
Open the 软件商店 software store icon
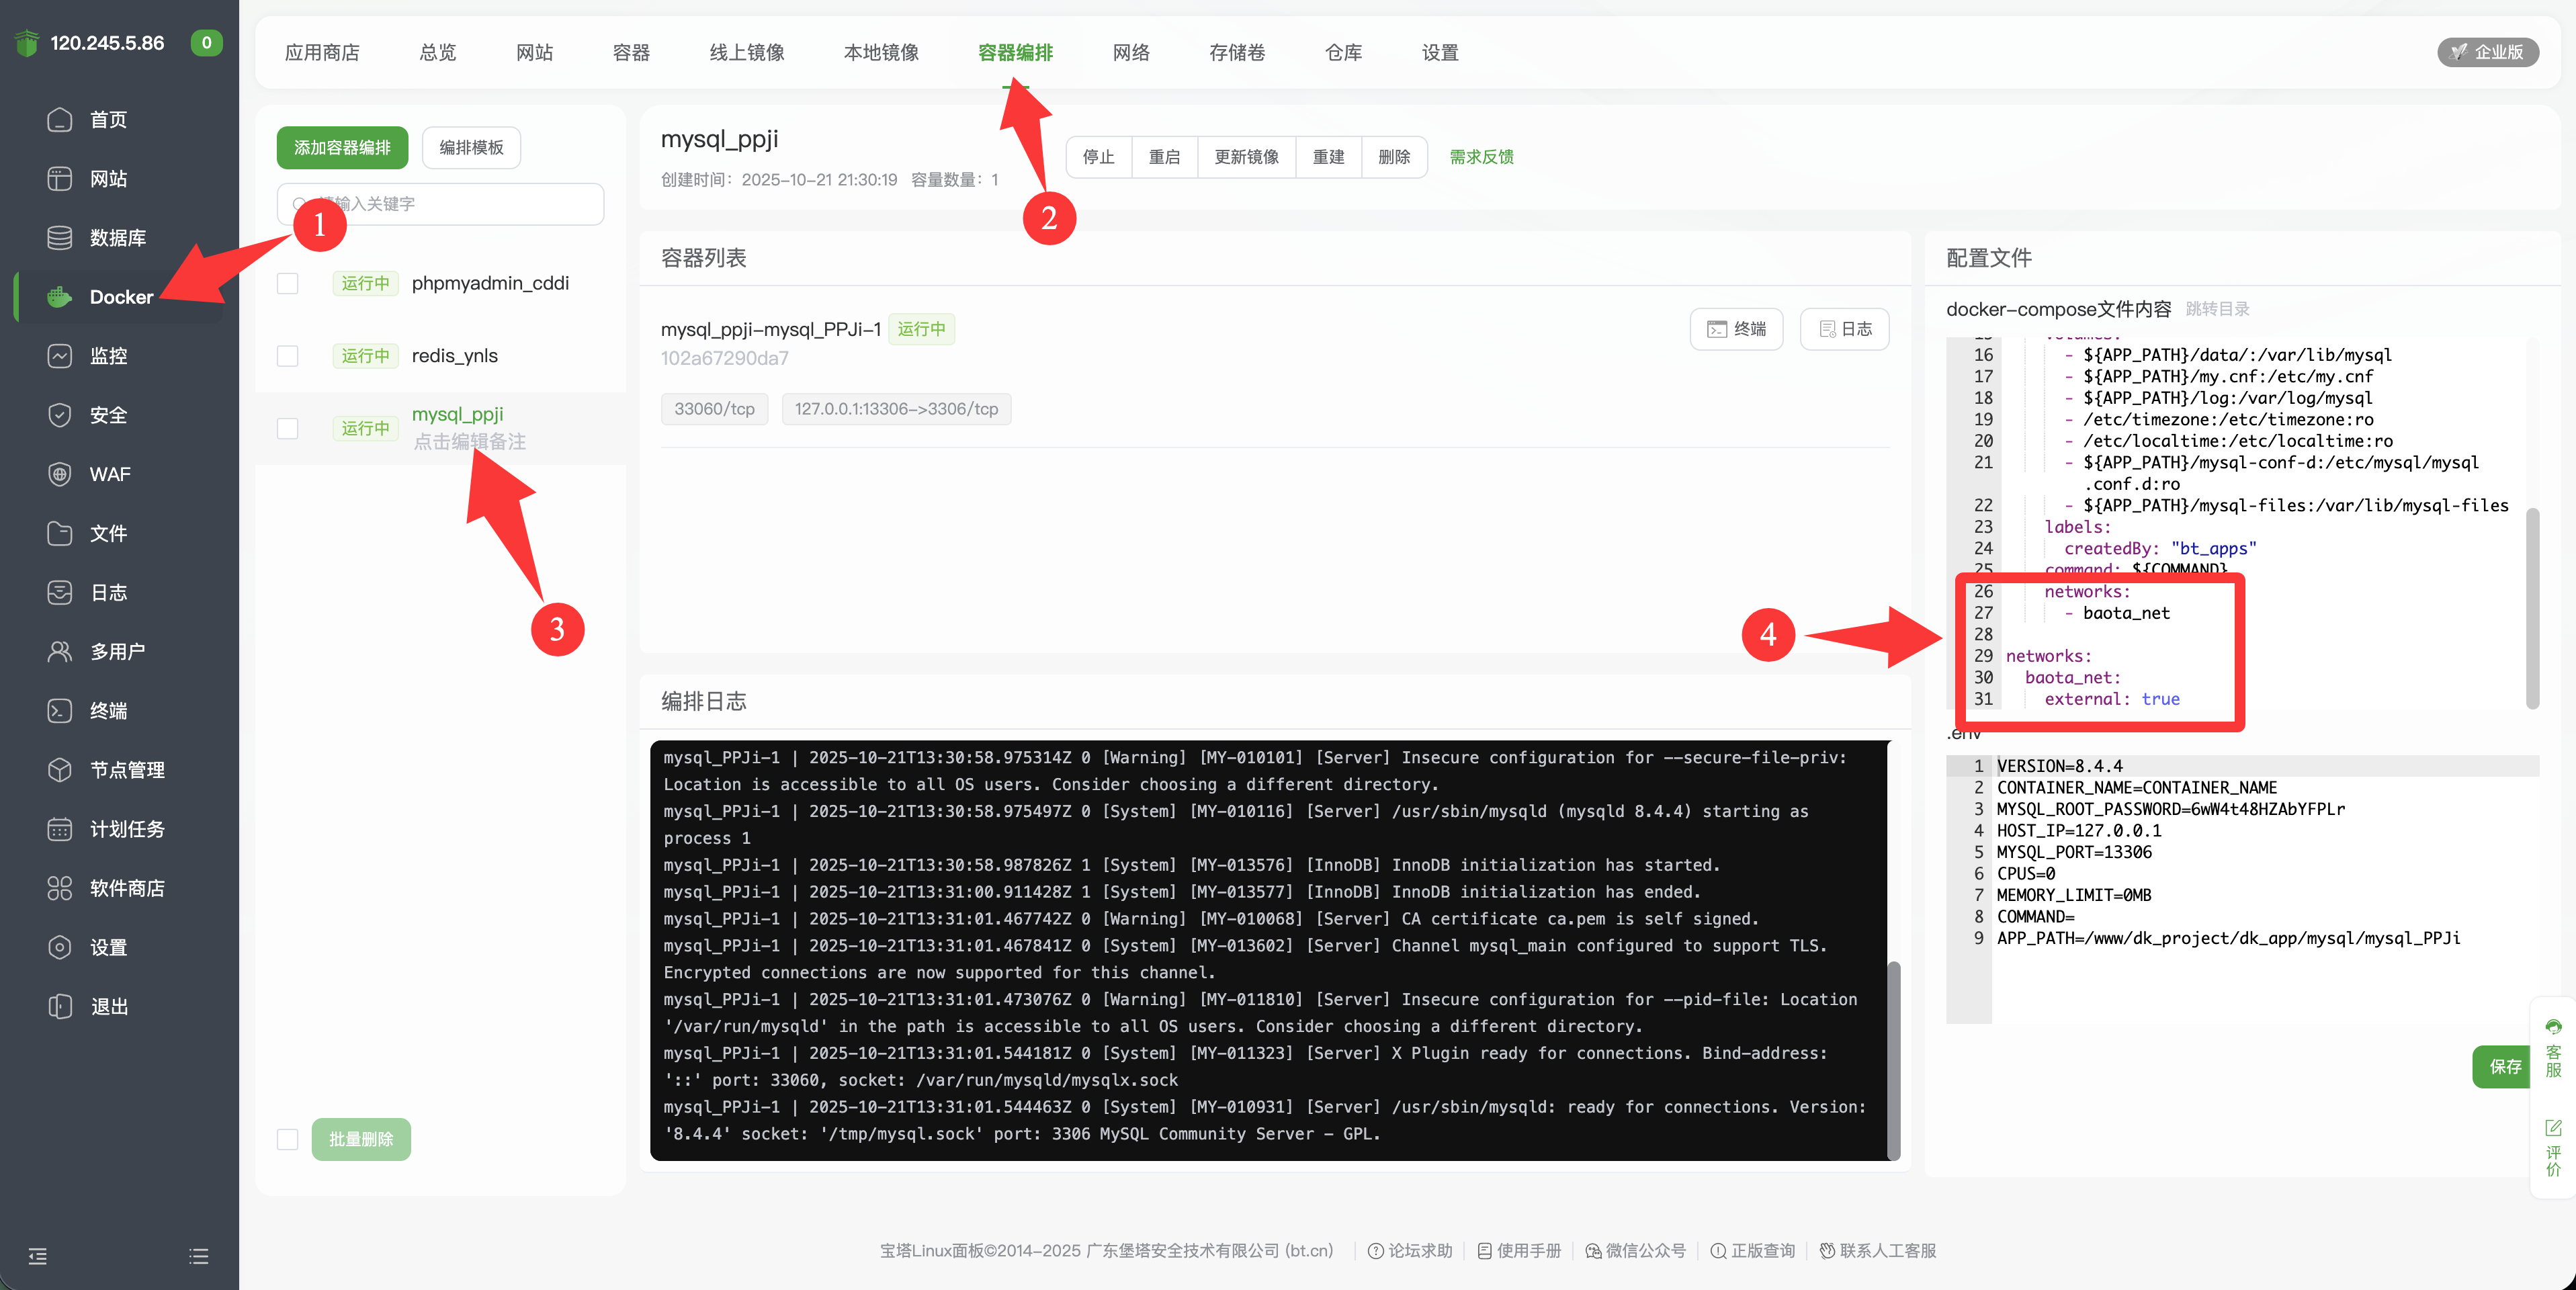tap(60, 888)
